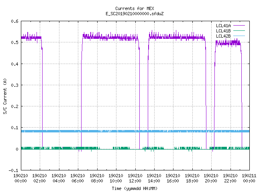Viewport: 257px width, 192px height.
Task: Click the 0.4 y-axis tick label
Action: (x=14, y=64)
